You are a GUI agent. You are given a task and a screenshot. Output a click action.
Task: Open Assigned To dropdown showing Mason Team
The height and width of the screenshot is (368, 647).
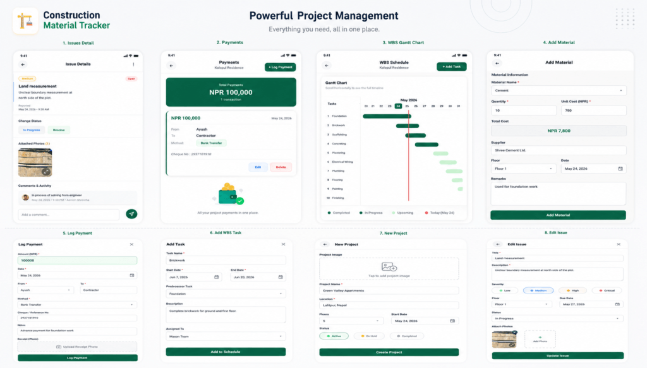tap(226, 336)
